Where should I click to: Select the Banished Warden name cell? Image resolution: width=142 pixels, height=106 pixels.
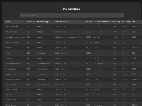click(x=13, y=64)
